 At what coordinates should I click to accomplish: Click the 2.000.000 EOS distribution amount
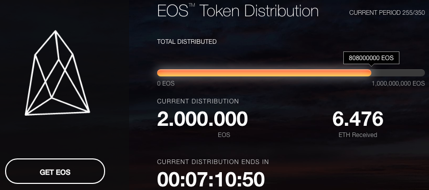coord(203,119)
